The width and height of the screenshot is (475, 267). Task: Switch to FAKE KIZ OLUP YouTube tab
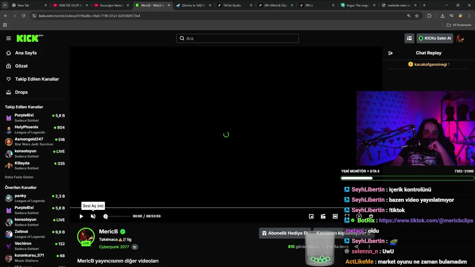[71, 5]
